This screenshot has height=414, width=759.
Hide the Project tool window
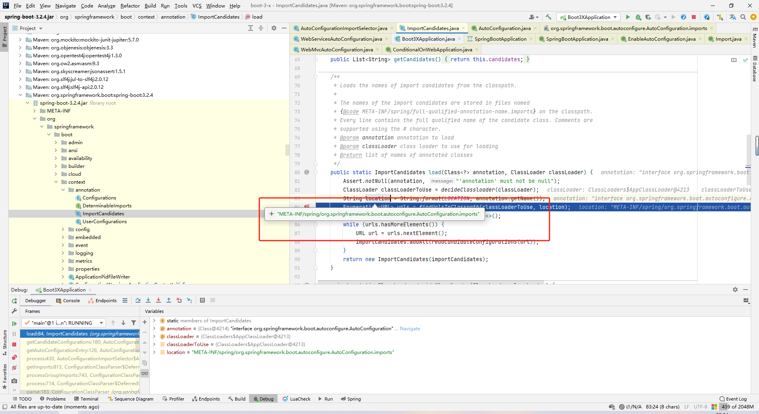pos(284,28)
